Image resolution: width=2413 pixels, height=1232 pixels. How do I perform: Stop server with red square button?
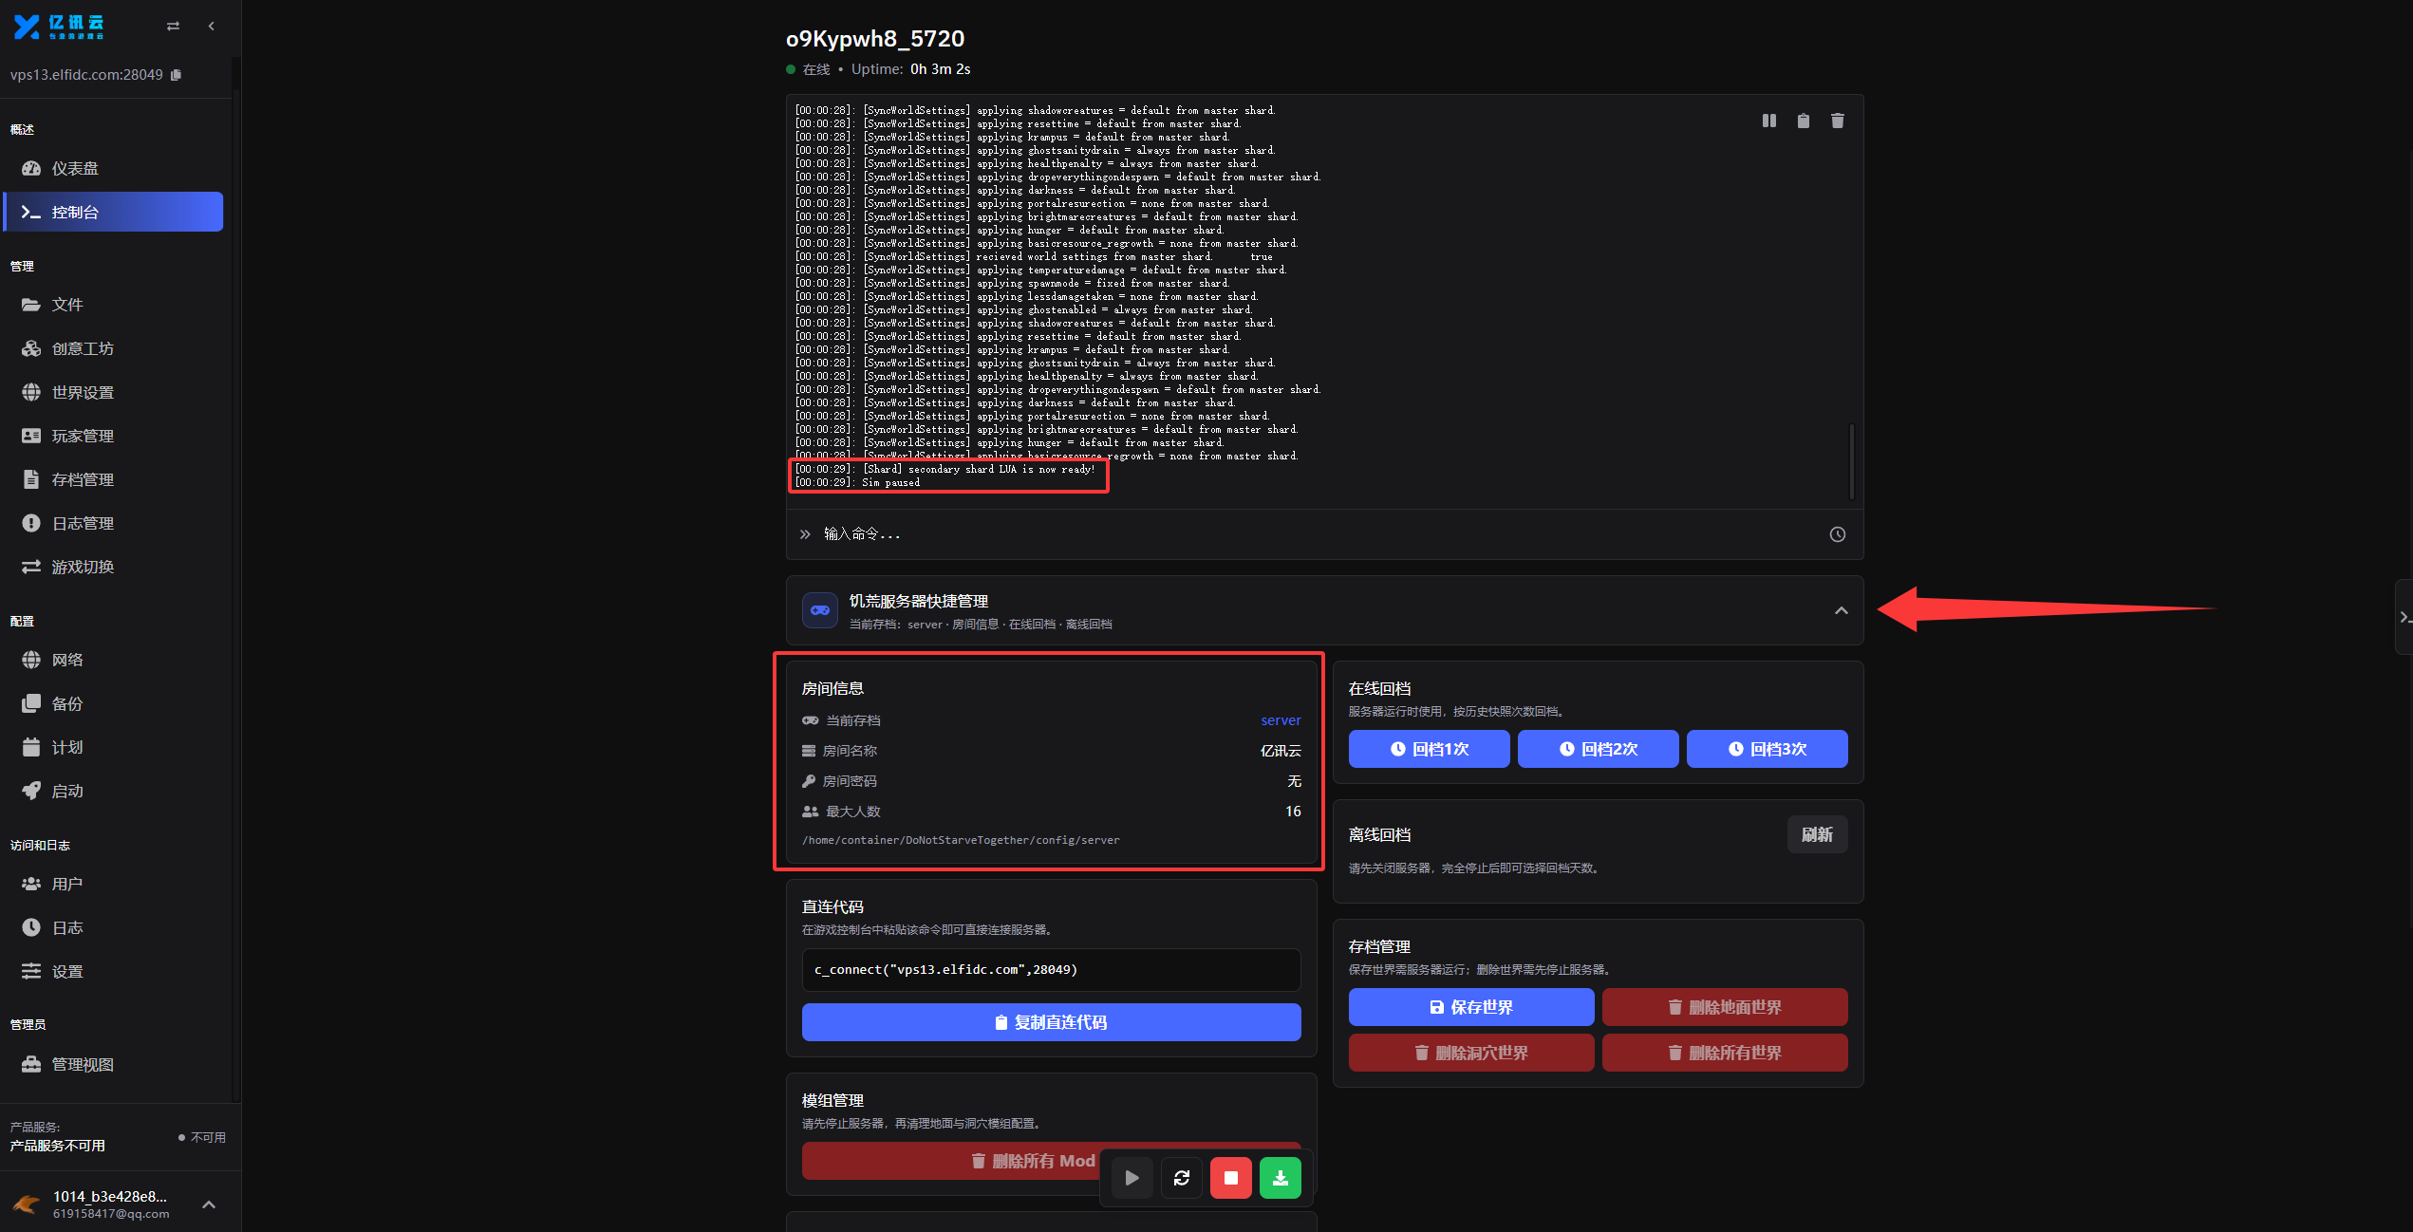(1230, 1178)
